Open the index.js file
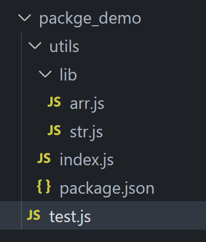The height and width of the screenshot is (242, 206). tap(87, 160)
